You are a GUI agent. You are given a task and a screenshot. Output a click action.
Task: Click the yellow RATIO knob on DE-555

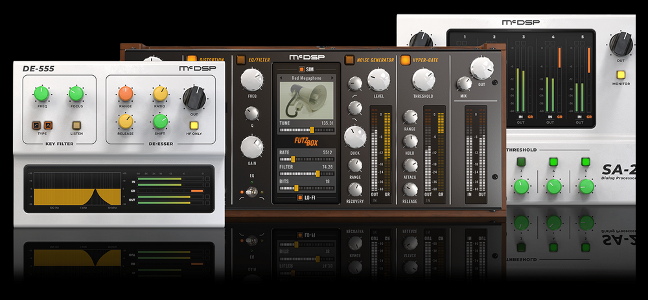[x=160, y=94]
